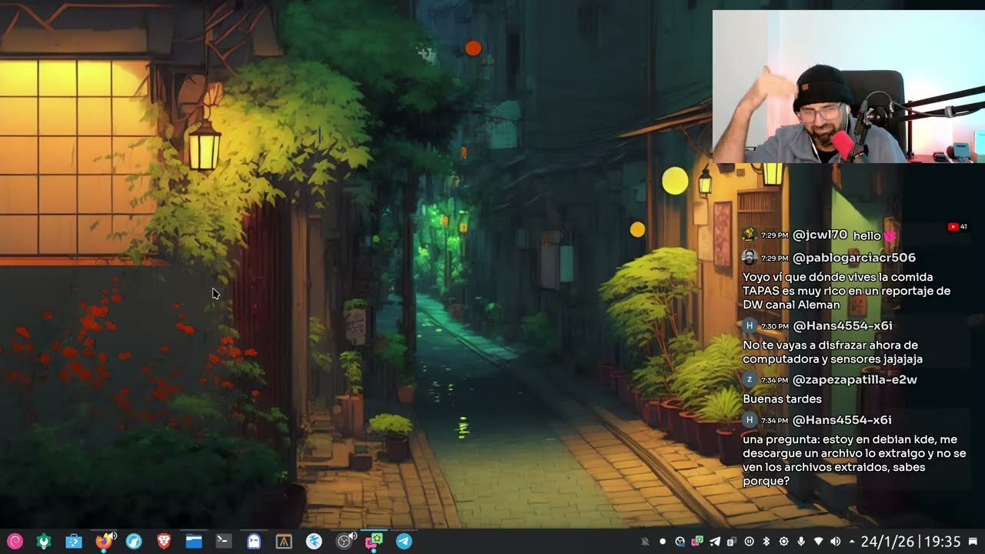Viewport: 985px width, 554px height.
Task: Click the "Yoyo vi que dónde vives" message
Action: pos(846,291)
